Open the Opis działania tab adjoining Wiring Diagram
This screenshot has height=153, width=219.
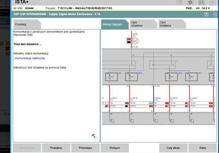(143, 24)
